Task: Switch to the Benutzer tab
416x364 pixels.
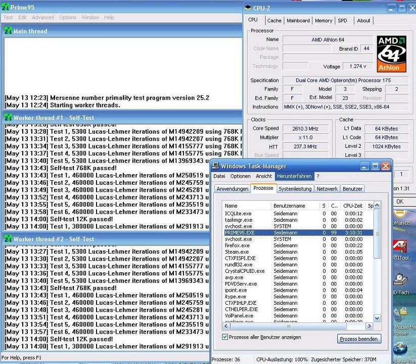Action: pyautogui.click(x=352, y=189)
